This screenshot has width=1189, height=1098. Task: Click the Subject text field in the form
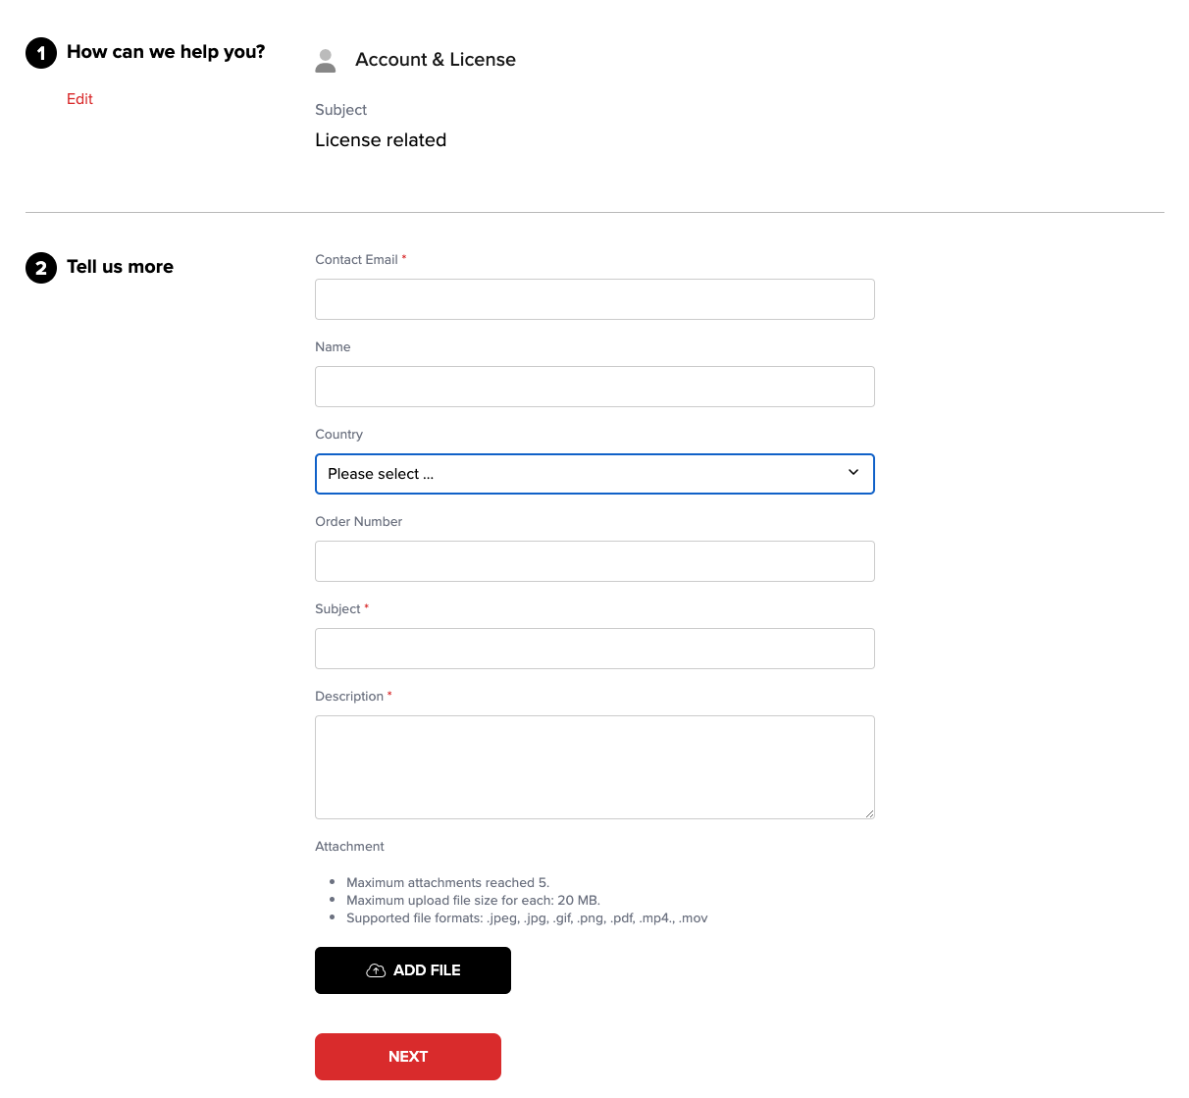pos(594,649)
